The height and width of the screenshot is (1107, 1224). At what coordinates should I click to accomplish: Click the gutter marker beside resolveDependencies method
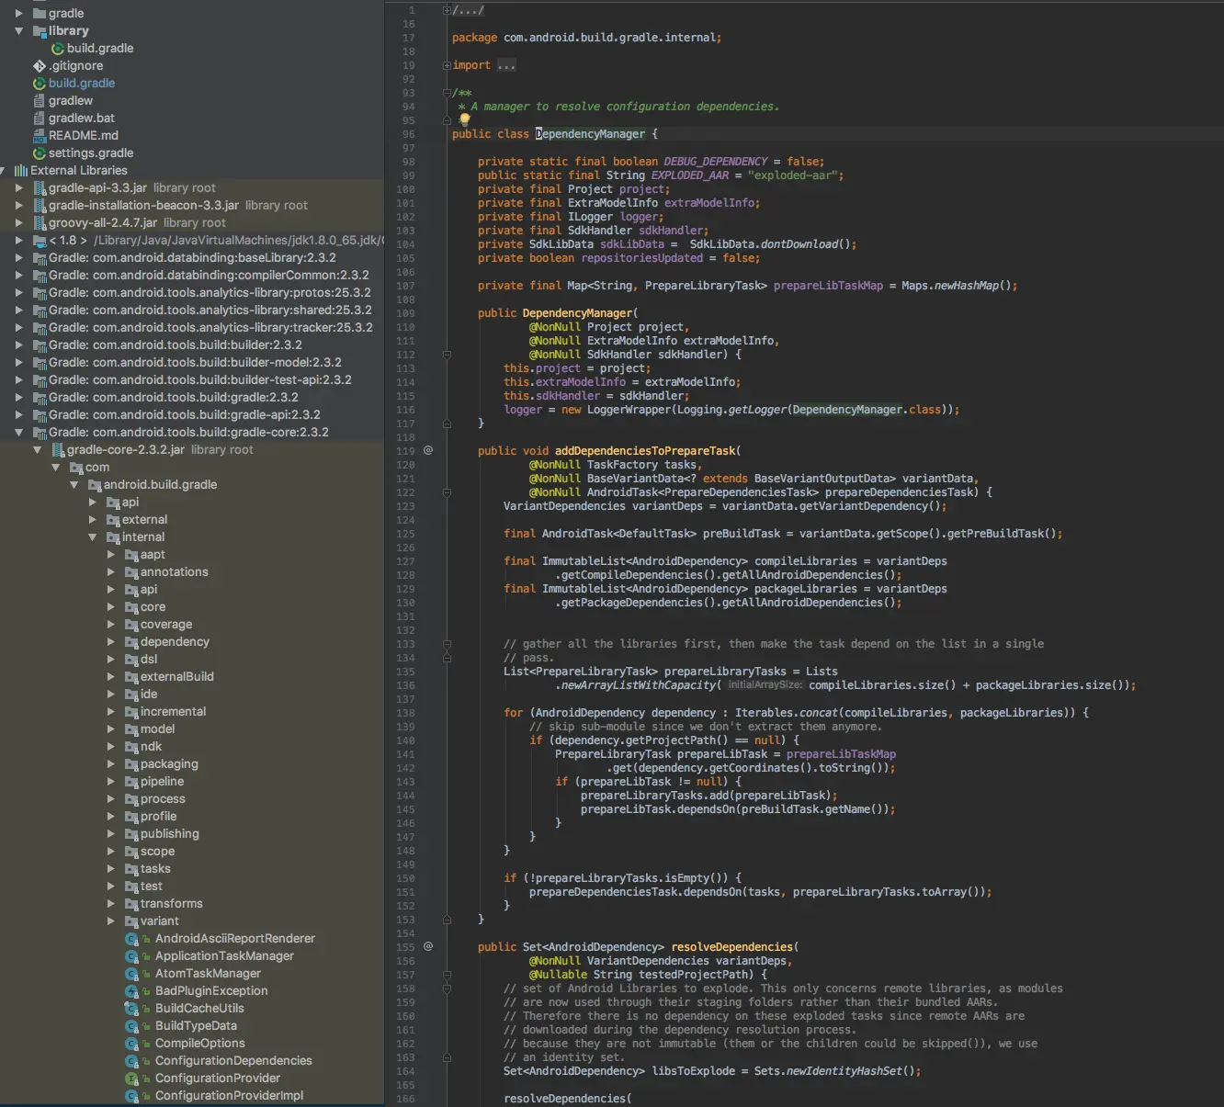[x=428, y=946]
